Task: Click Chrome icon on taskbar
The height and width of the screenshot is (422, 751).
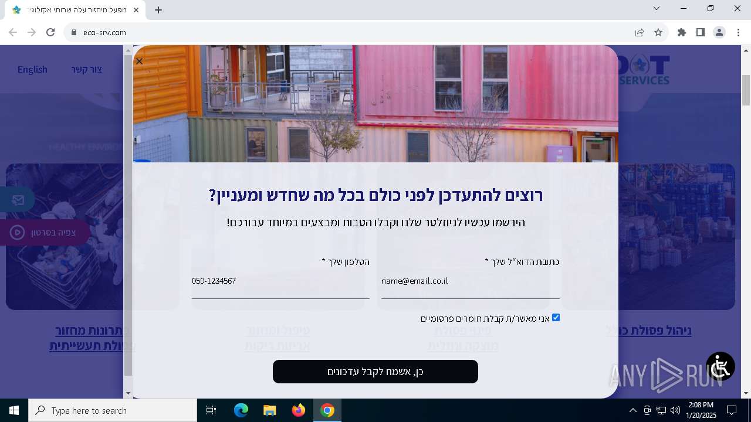Action: click(x=327, y=410)
